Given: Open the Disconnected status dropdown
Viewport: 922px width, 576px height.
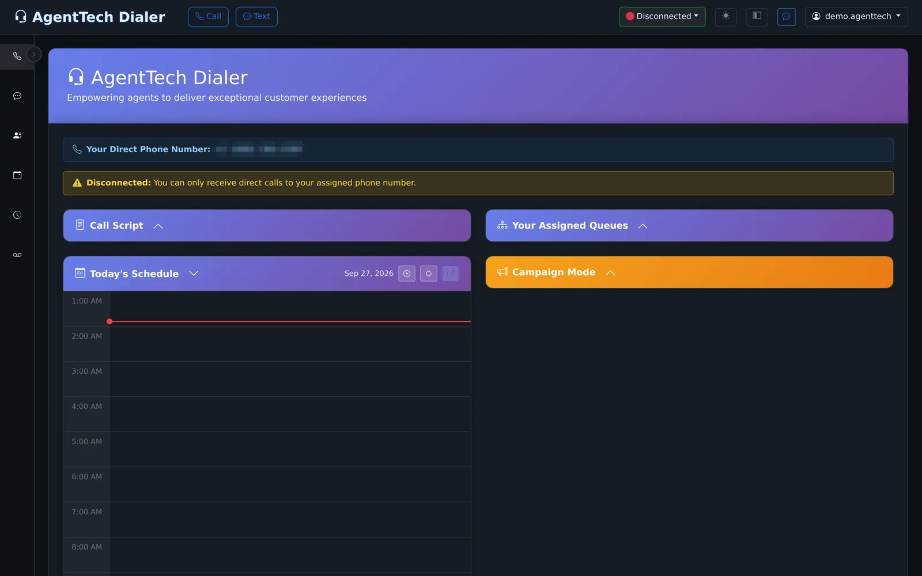Looking at the screenshot, I should click(x=662, y=17).
